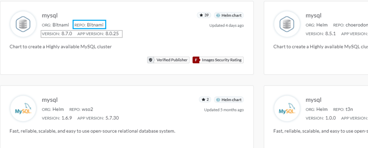This screenshot has width=368, height=148.
Task: Click the choerodon mysql database logo
Action: point(287,24)
